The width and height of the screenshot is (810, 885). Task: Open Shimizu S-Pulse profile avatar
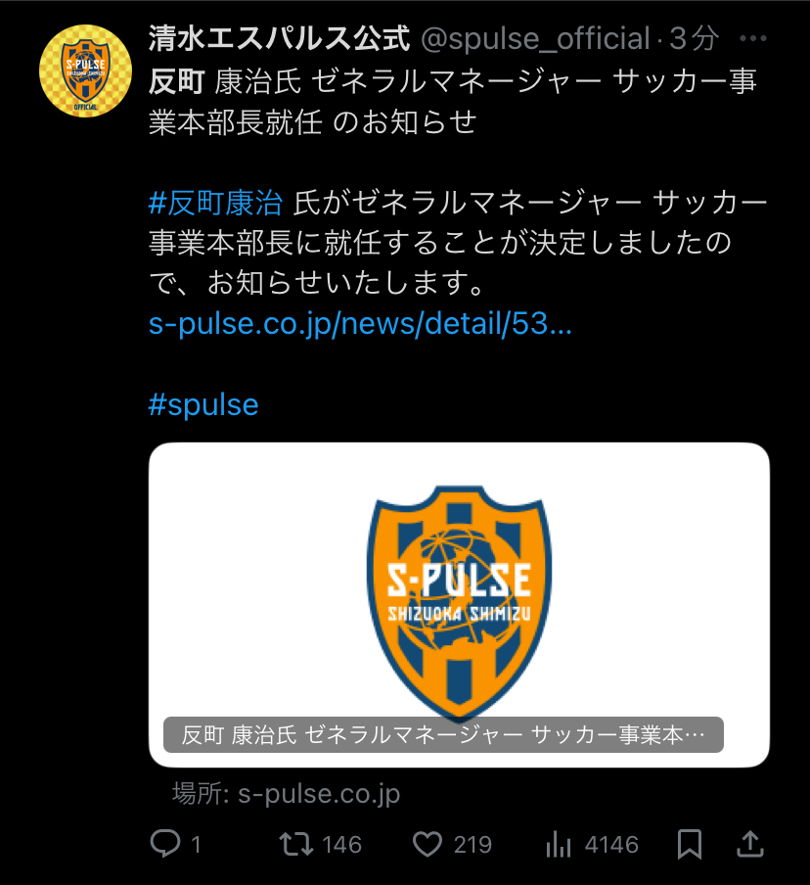tap(85, 71)
